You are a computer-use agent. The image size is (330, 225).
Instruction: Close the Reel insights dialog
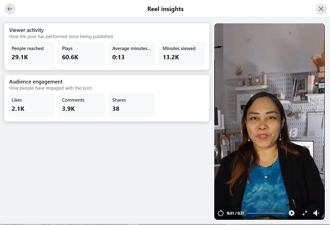pyautogui.click(x=321, y=9)
